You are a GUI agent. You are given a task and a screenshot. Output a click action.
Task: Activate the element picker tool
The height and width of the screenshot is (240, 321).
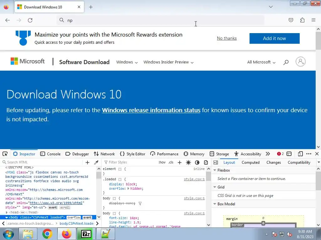[5, 154]
